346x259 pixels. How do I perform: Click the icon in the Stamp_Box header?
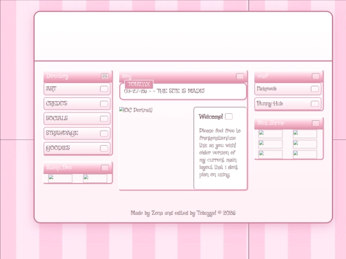[x=105, y=168]
